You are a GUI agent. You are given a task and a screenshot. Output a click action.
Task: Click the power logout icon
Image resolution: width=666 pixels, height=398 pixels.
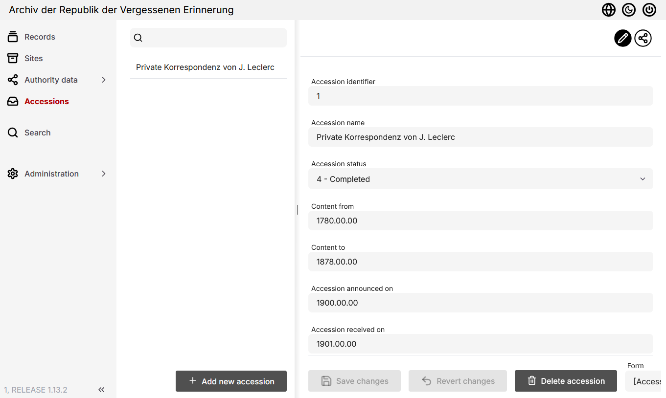(649, 10)
